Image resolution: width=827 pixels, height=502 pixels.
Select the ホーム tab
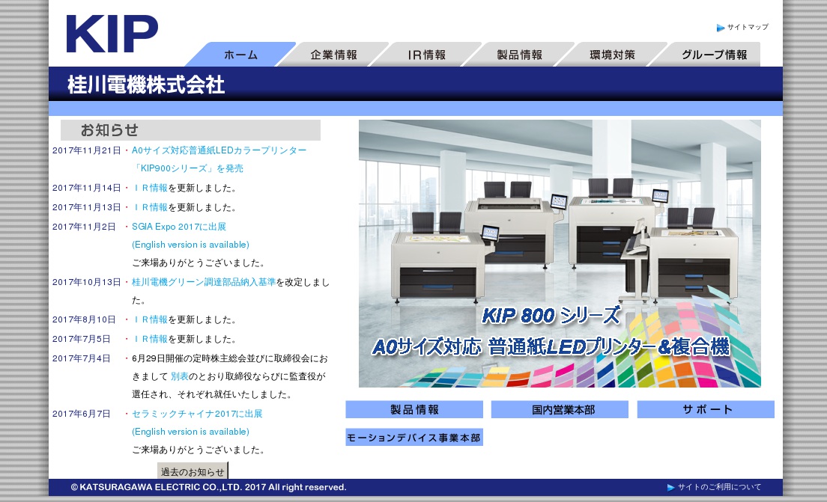pyautogui.click(x=240, y=55)
